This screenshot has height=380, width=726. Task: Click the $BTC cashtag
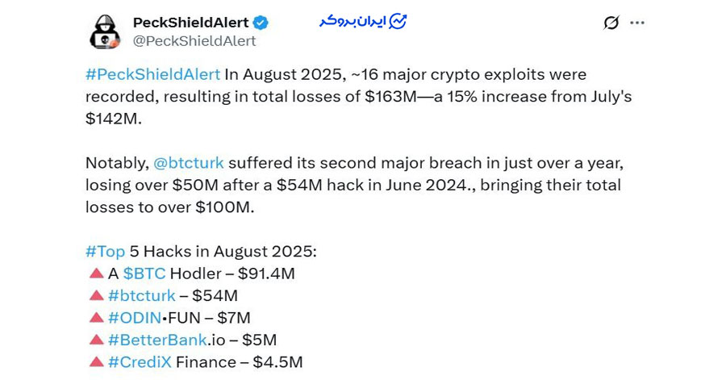click(144, 274)
